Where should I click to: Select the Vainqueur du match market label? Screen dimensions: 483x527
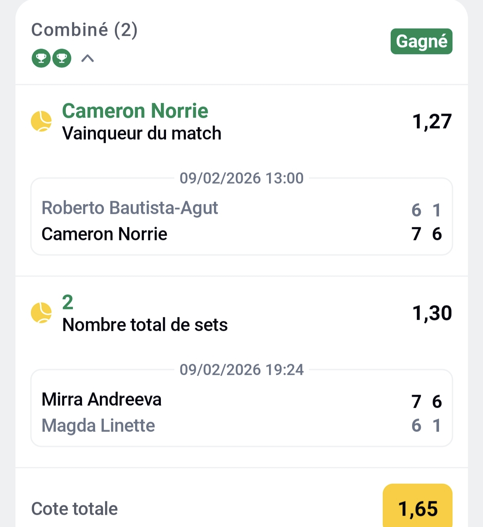142,133
